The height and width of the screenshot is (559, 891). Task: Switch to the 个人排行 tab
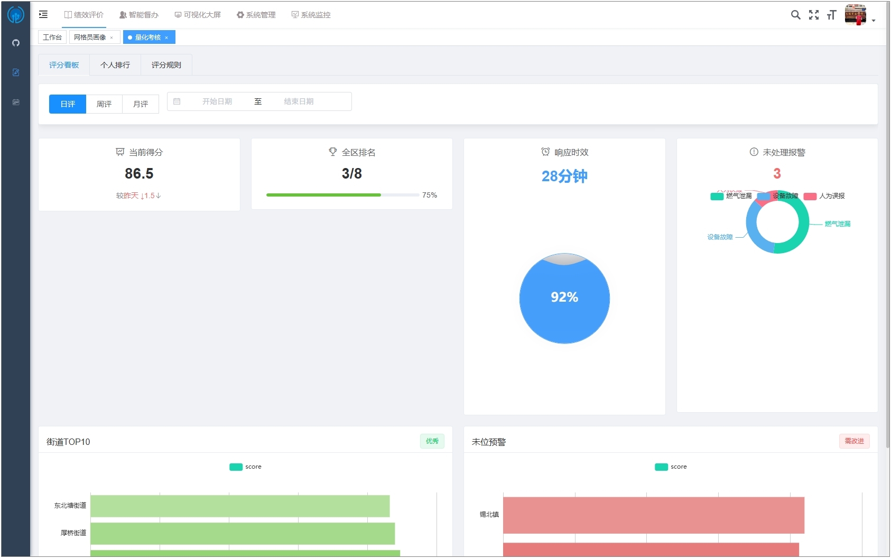pyautogui.click(x=115, y=65)
